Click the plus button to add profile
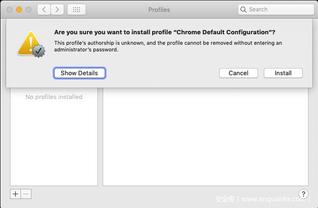This screenshot has width=318, height=208. click(x=15, y=194)
